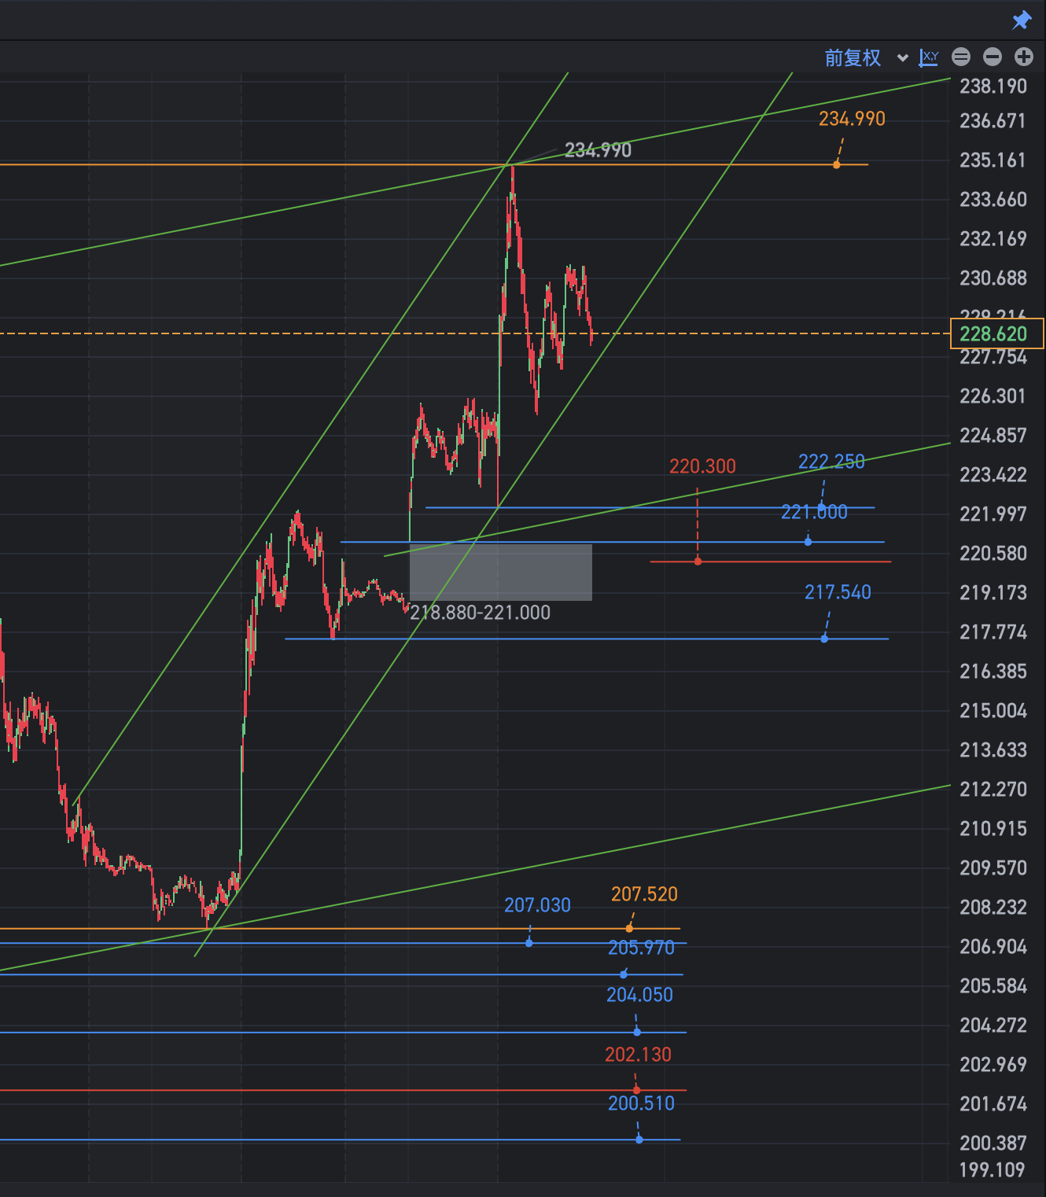
Task: Select the blue 205.970 price label
Action: [641, 948]
